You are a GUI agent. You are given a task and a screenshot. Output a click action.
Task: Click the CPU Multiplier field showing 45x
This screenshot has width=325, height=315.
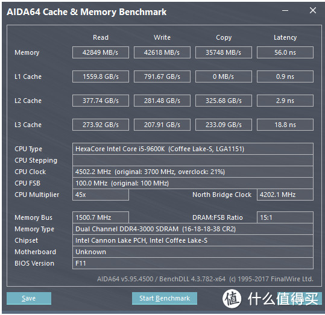point(101,195)
